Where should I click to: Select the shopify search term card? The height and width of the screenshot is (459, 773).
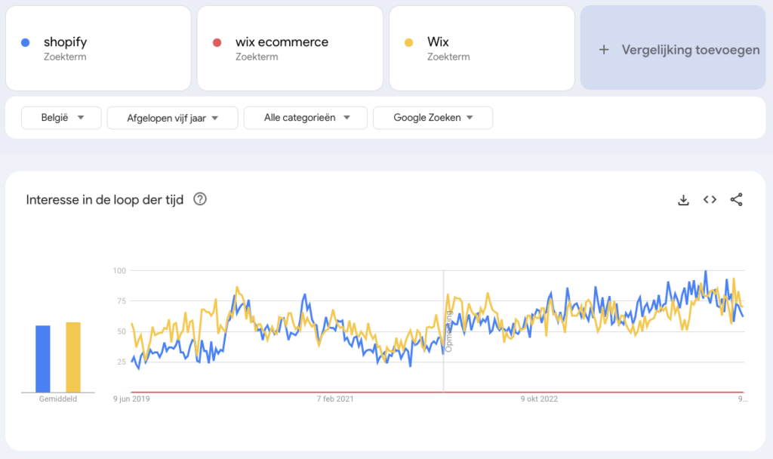tap(98, 48)
